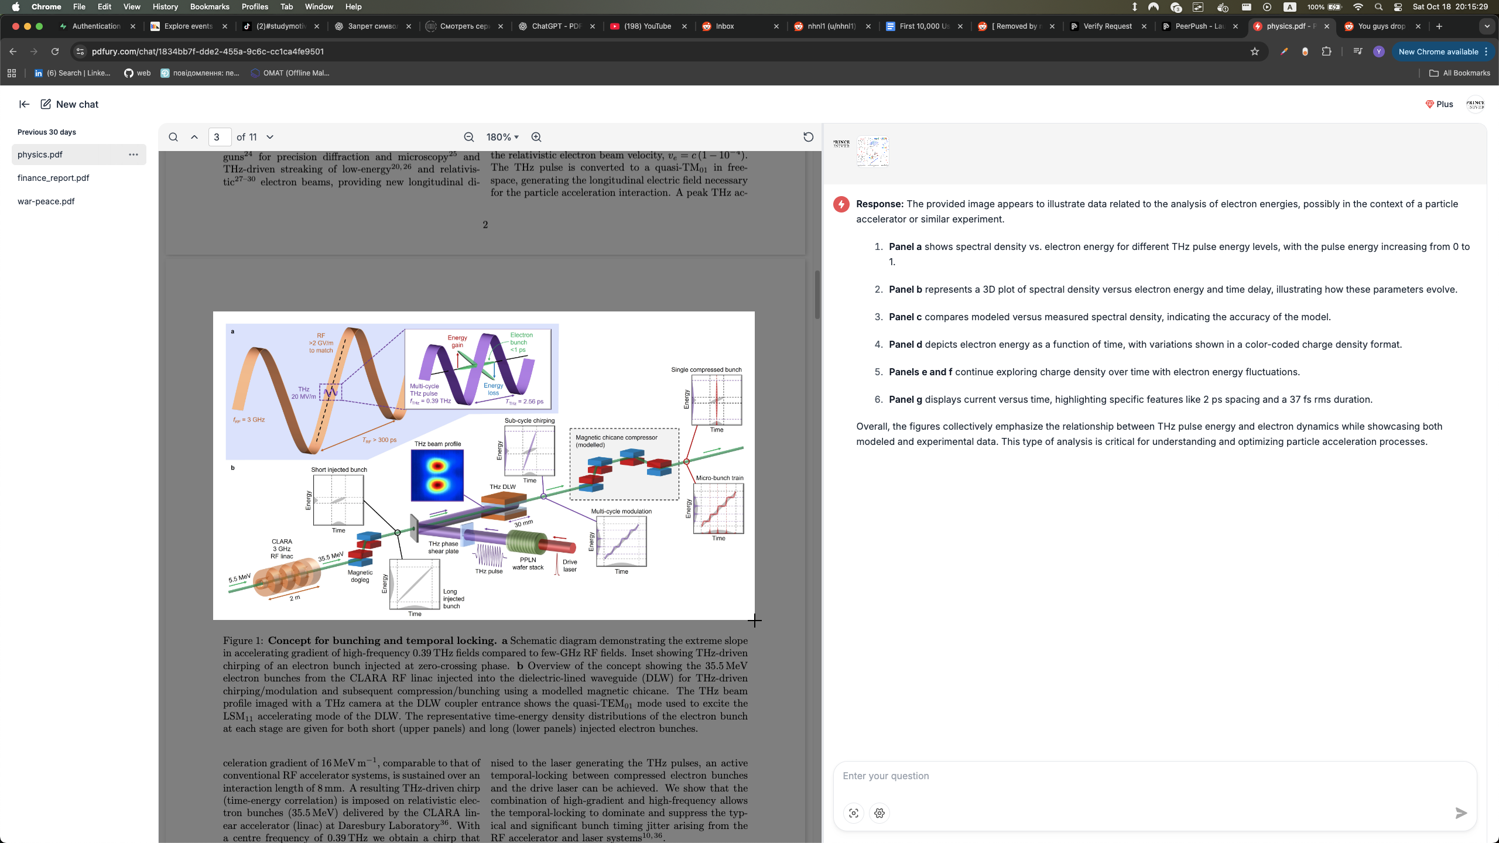The height and width of the screenshot is (843, 1499).
Task: Go to the previous page with the chevron
Action: (194, 137)
